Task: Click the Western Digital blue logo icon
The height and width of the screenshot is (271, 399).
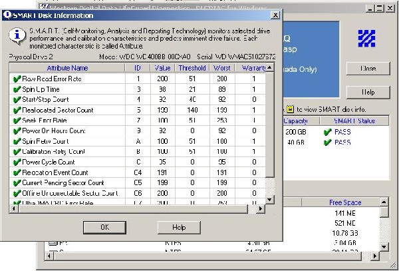Action: tap(366, 39)
